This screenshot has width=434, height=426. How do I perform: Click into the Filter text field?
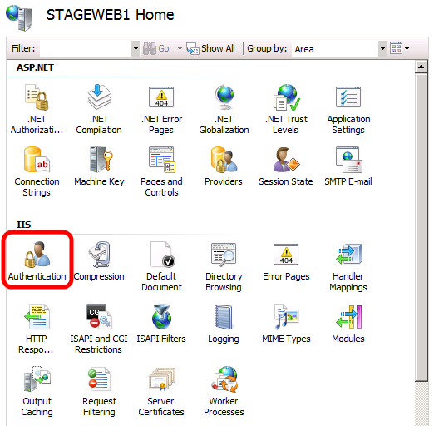pyautogui.click(x=86, y=48)
